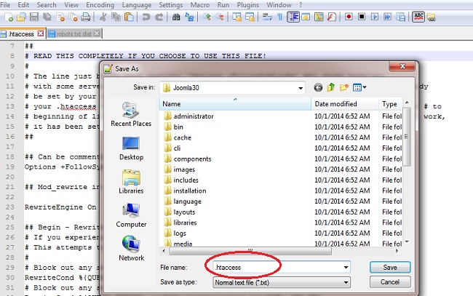Toggle the ABC spell-check icon

[x=418, y=17]
